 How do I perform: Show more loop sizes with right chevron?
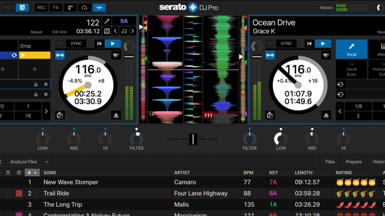(x=46, y=111)
